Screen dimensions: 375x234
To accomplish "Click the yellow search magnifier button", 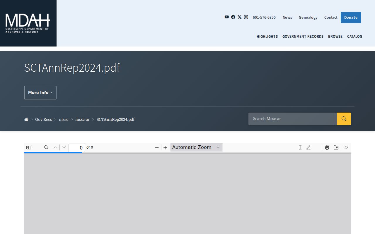I will pos(344,119).
